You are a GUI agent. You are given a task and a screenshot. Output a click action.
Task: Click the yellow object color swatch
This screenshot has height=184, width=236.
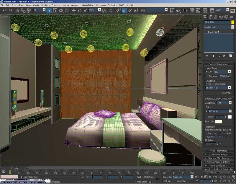click(233, 22)
